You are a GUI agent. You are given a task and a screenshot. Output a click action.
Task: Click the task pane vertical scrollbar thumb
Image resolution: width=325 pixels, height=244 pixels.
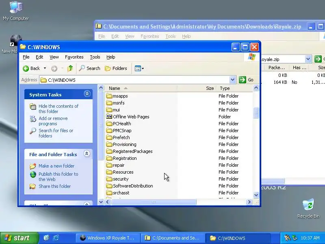coord(101,126)
